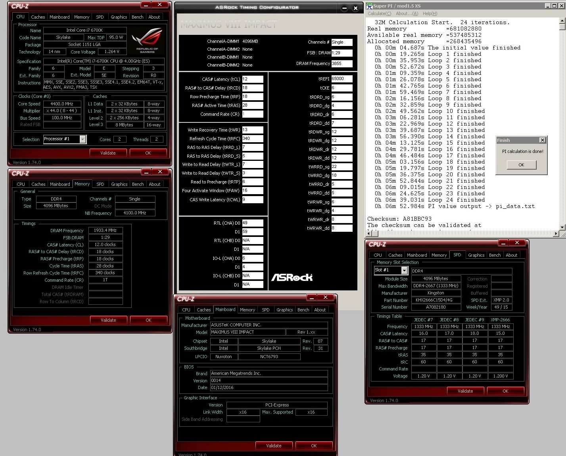Click the Core Speed 4400.0 MHz value
Viewport: 566px width, 456px height.
click(62, 104)
